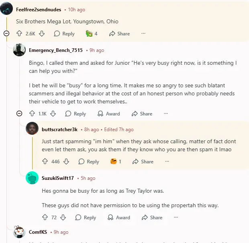Downvote the Feelfree2sendnudes comment

[x=42, y=34]
